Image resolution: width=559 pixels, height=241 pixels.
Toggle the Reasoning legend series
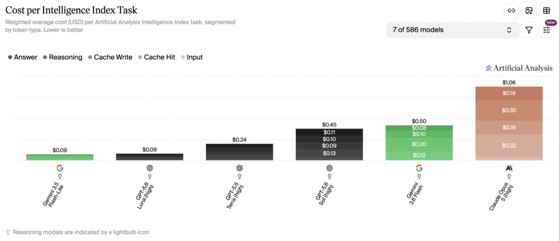62,57
